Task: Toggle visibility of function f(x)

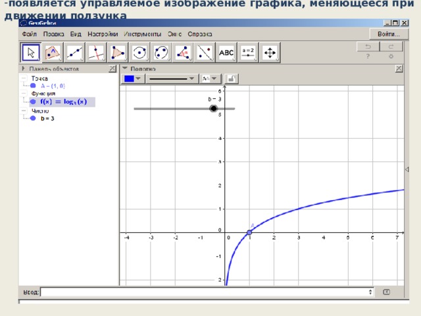Action: click(x=33, y=102)
